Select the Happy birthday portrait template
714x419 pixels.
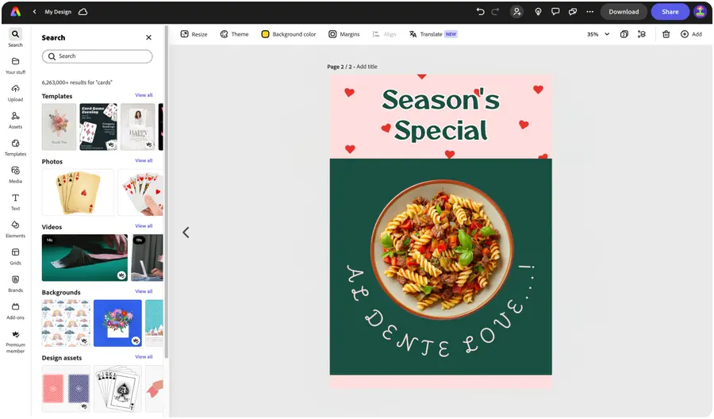[138, 127]
